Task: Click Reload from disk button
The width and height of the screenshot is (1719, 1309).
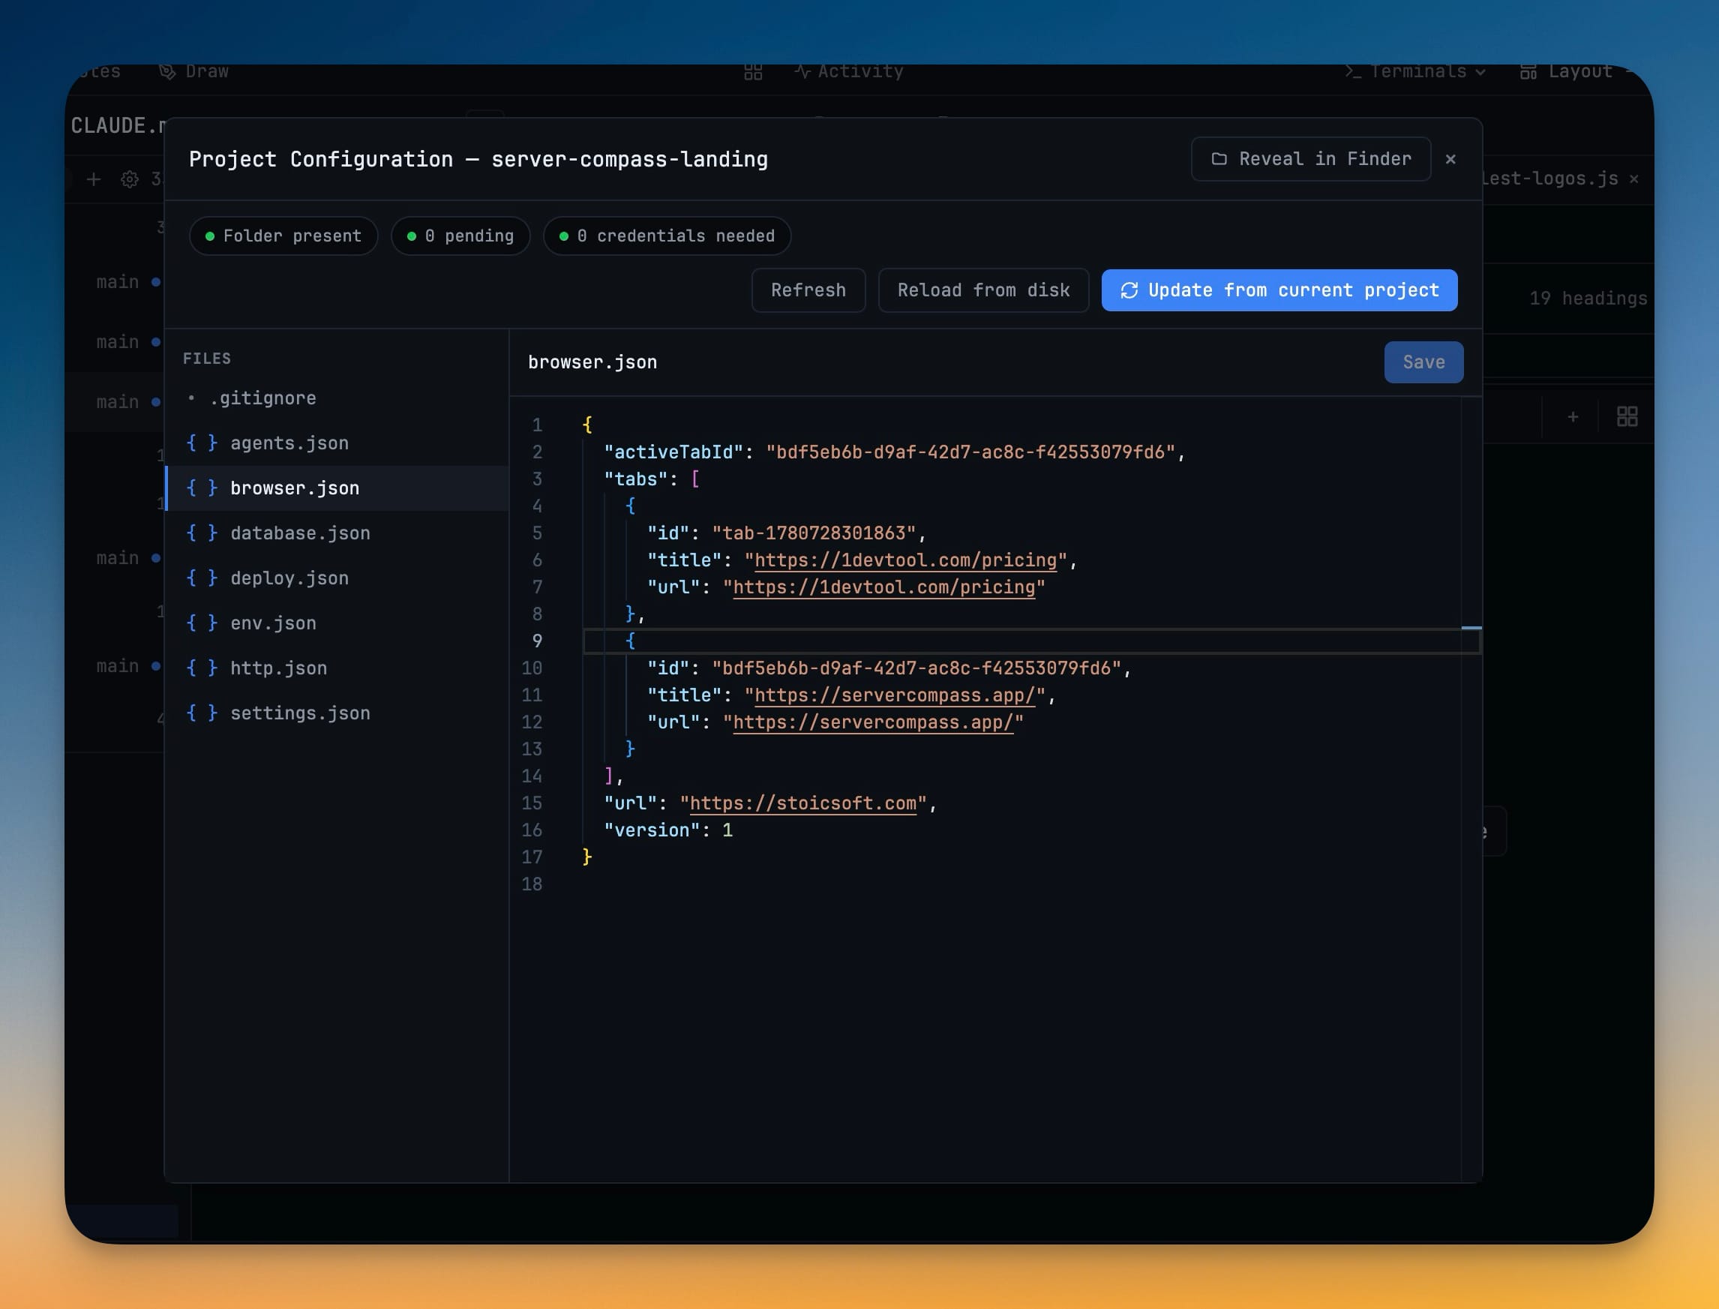Action: (983, 290)
